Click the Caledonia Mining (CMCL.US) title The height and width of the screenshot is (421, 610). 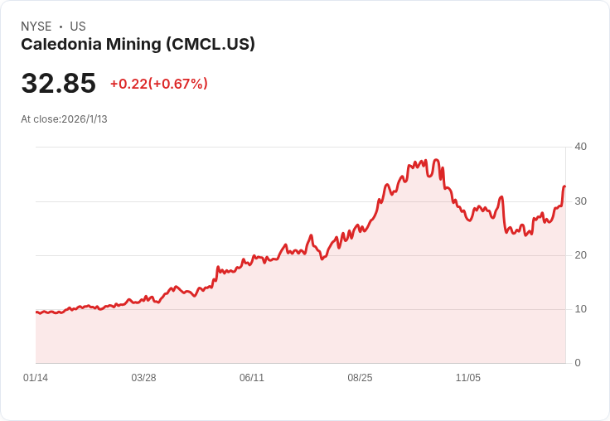[x=138, y=45]
